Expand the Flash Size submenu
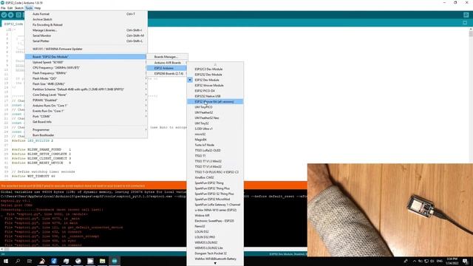Screen dimensions: 473x266 pos(86,83)
